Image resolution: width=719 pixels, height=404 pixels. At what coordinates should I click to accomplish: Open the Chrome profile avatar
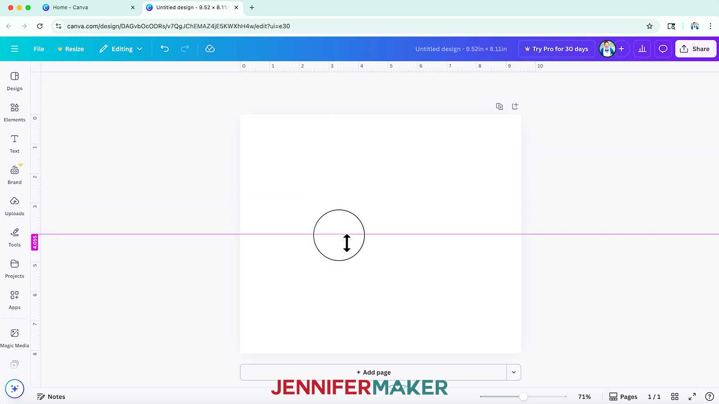[x=694, y=26]
